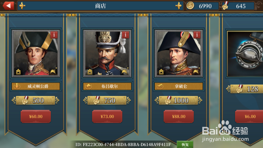263x148 pixels.
Task: Open info icon on 布吕歇尔 portrait
Action: [x=125, y=35]
